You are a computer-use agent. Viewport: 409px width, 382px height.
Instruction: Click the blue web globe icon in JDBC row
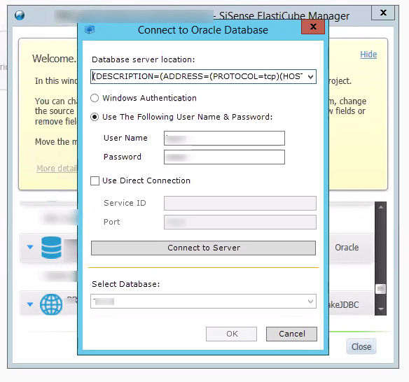[x=51, y=304]
